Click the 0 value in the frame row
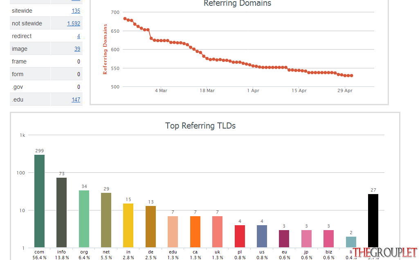Image resolution: width=420 pixels, height=260 pixels. pos(79,62)
